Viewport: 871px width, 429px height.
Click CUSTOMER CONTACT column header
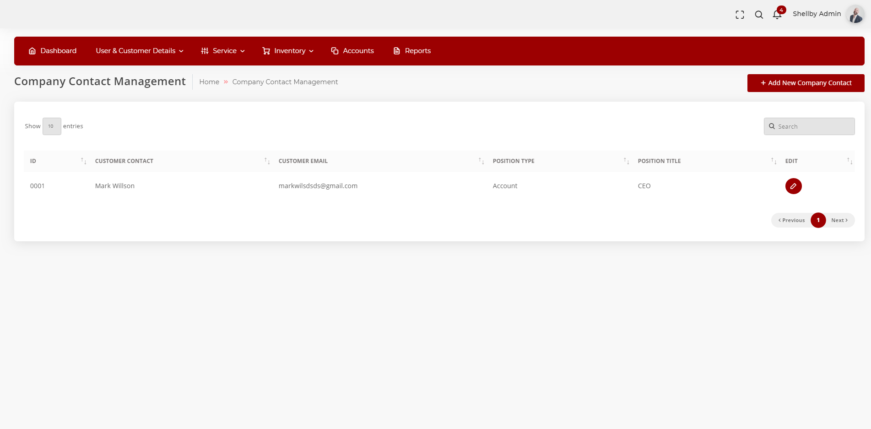point(124,161)
